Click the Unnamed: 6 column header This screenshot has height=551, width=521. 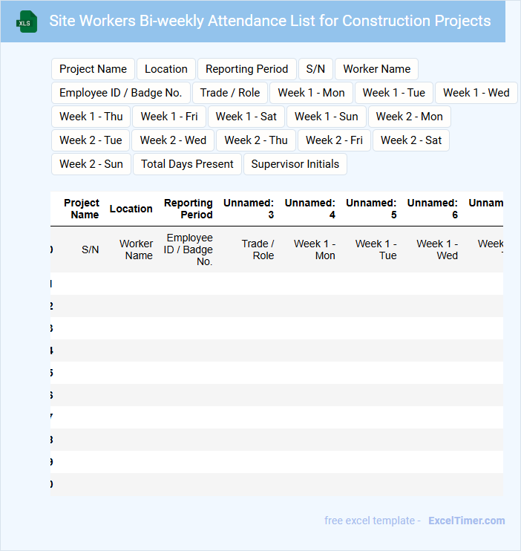pyautogui.click(x=433, y=209)
